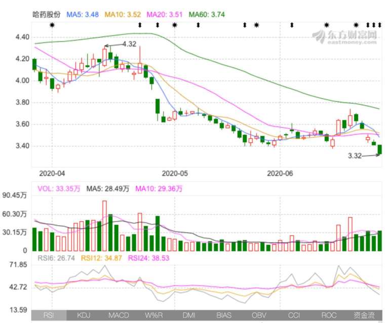Click the VOL: 33.35万 label

59,188
